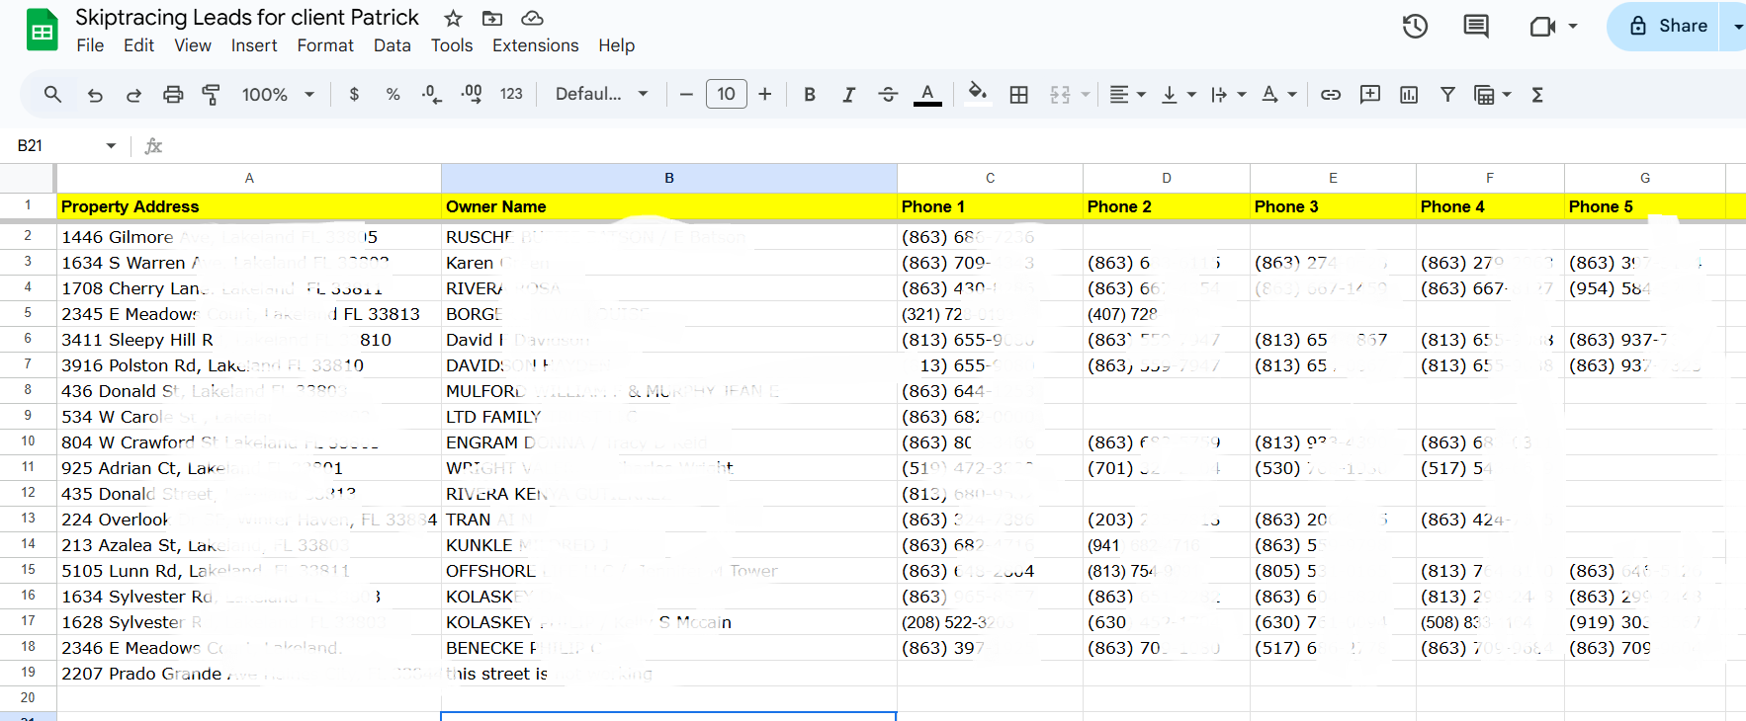Expand the 100% zoom dropdown
Image resolution: width=1746 pixels, height=721 pixels.
click(278, 95)
